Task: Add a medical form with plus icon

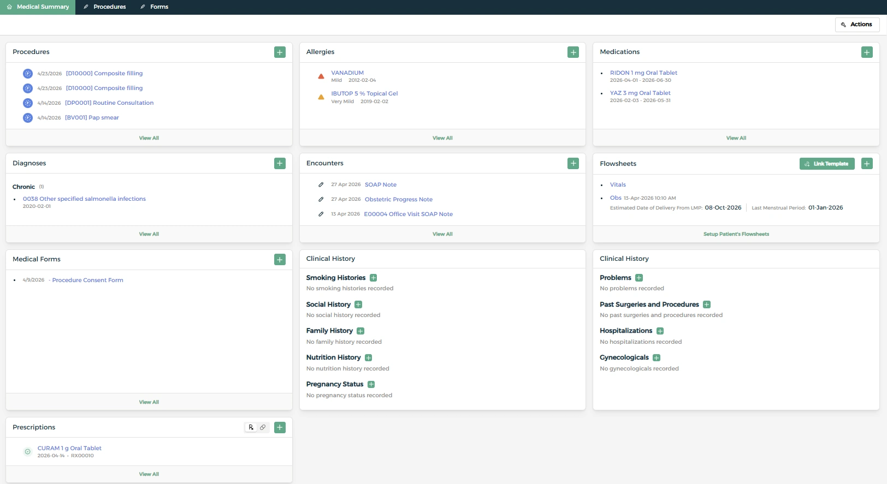Action: pos(280,260)
